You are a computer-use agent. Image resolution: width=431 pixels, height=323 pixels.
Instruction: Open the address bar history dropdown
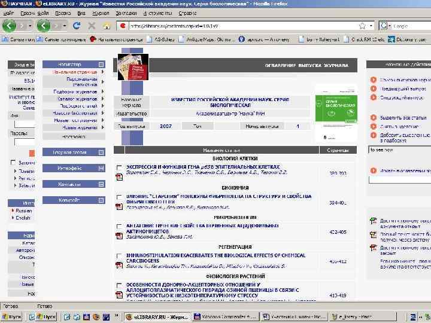371,26
